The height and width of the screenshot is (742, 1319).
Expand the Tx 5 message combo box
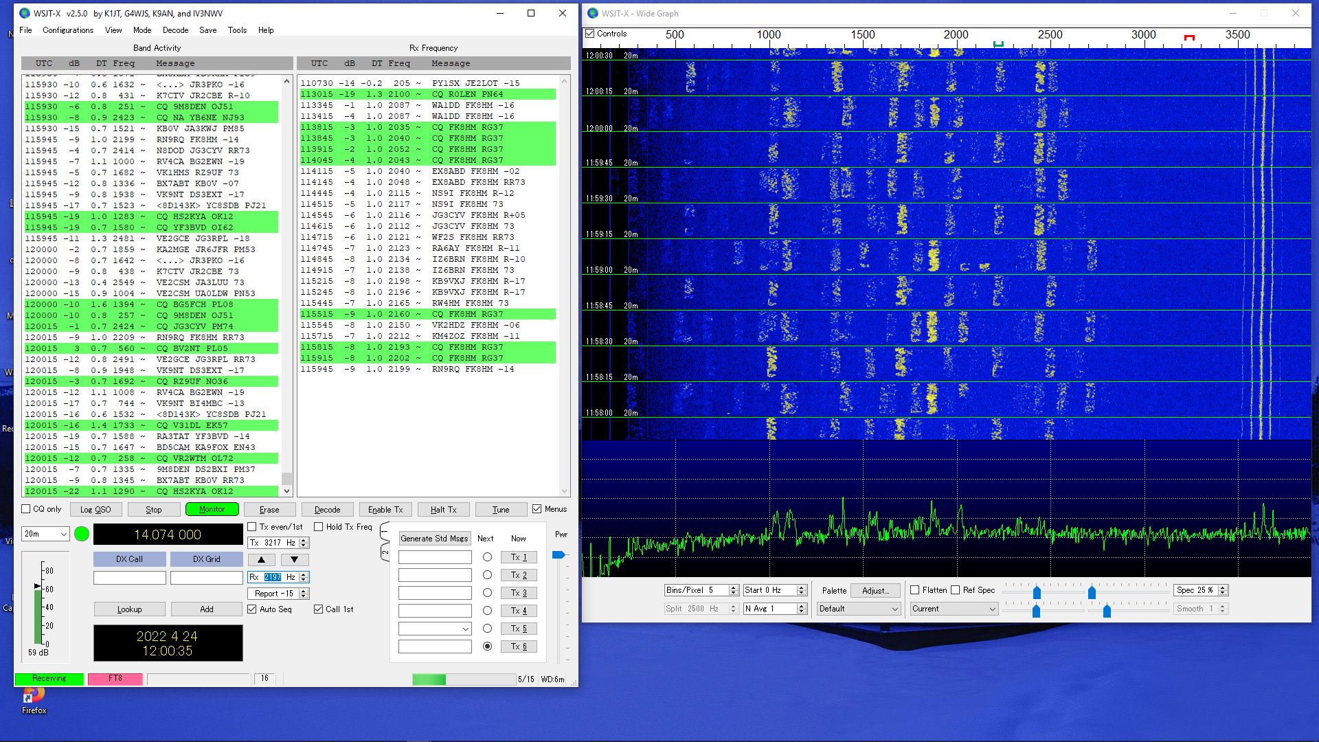click(465, 629)
